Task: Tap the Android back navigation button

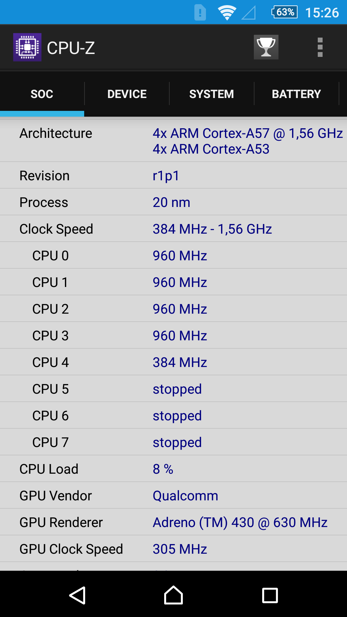Action: click(x=77, y=595)
